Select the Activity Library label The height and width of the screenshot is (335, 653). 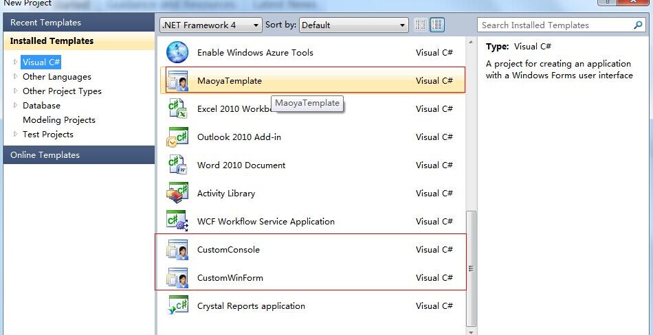click(225, 194)
